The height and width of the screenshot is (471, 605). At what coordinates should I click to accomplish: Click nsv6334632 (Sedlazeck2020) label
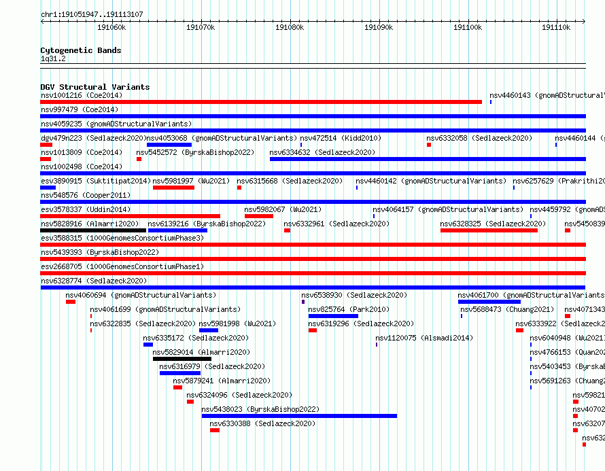[x=322, y=152]
